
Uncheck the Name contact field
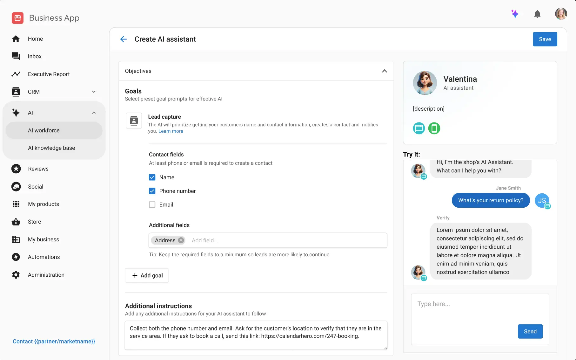152,177
